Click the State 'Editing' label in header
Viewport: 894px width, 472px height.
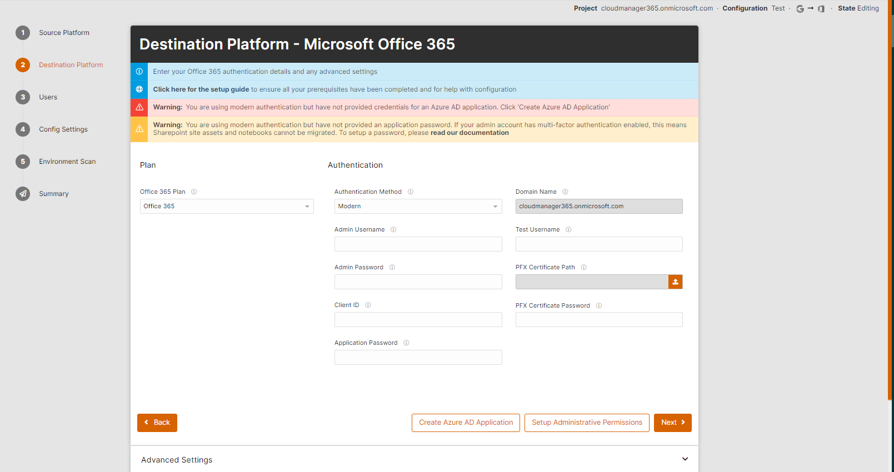tap(868, 8)
